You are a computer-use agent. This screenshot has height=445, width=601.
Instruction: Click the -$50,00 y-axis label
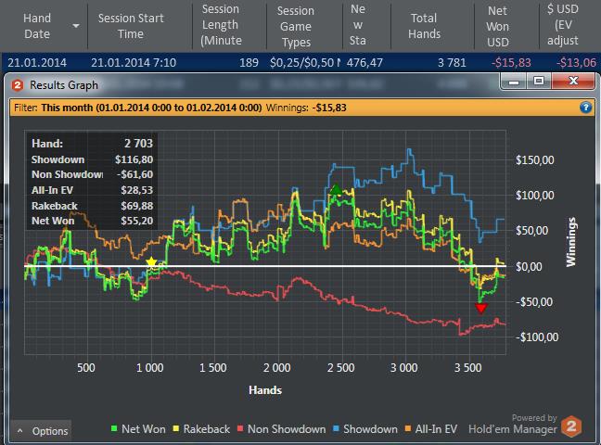point(534,302)
